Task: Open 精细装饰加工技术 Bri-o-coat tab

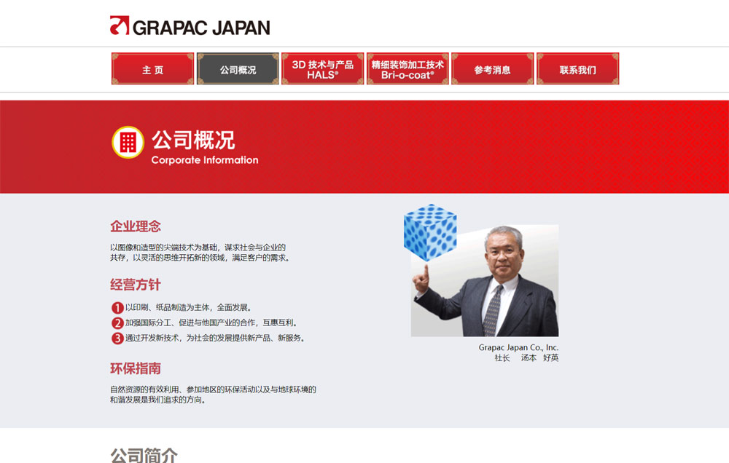Action: pyautogui.click(x=408, y=68)
